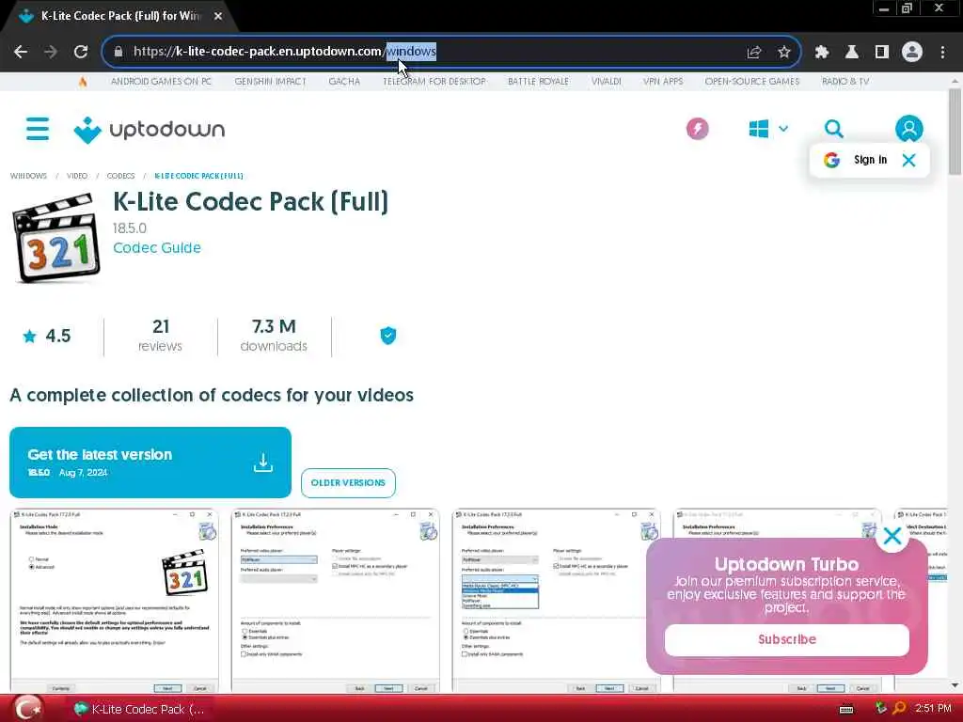Click the K-Lite Codec Pack 321 app icon
963x722 pixels.
click(55, 238)
